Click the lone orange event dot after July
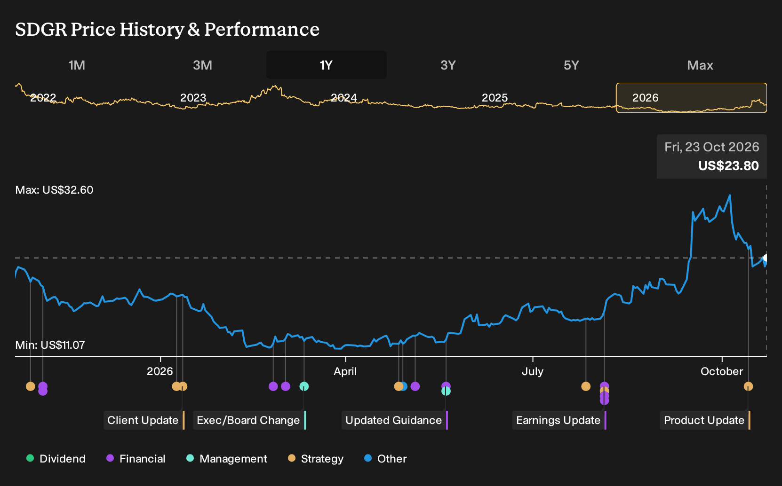This screenshot has width=782, height=486. click(586, 386)
